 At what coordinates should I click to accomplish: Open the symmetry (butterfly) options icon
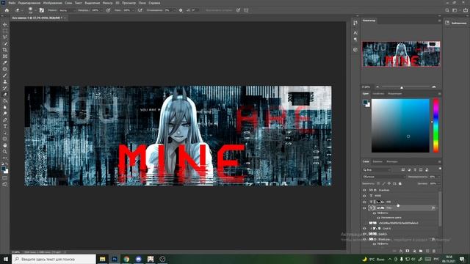[x=246, y=10]
